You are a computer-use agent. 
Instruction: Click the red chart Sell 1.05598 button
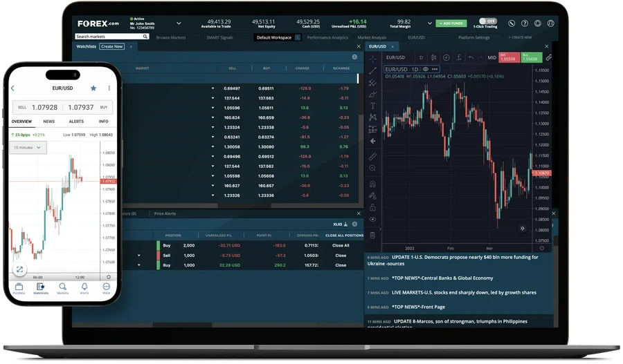[509, 57]
